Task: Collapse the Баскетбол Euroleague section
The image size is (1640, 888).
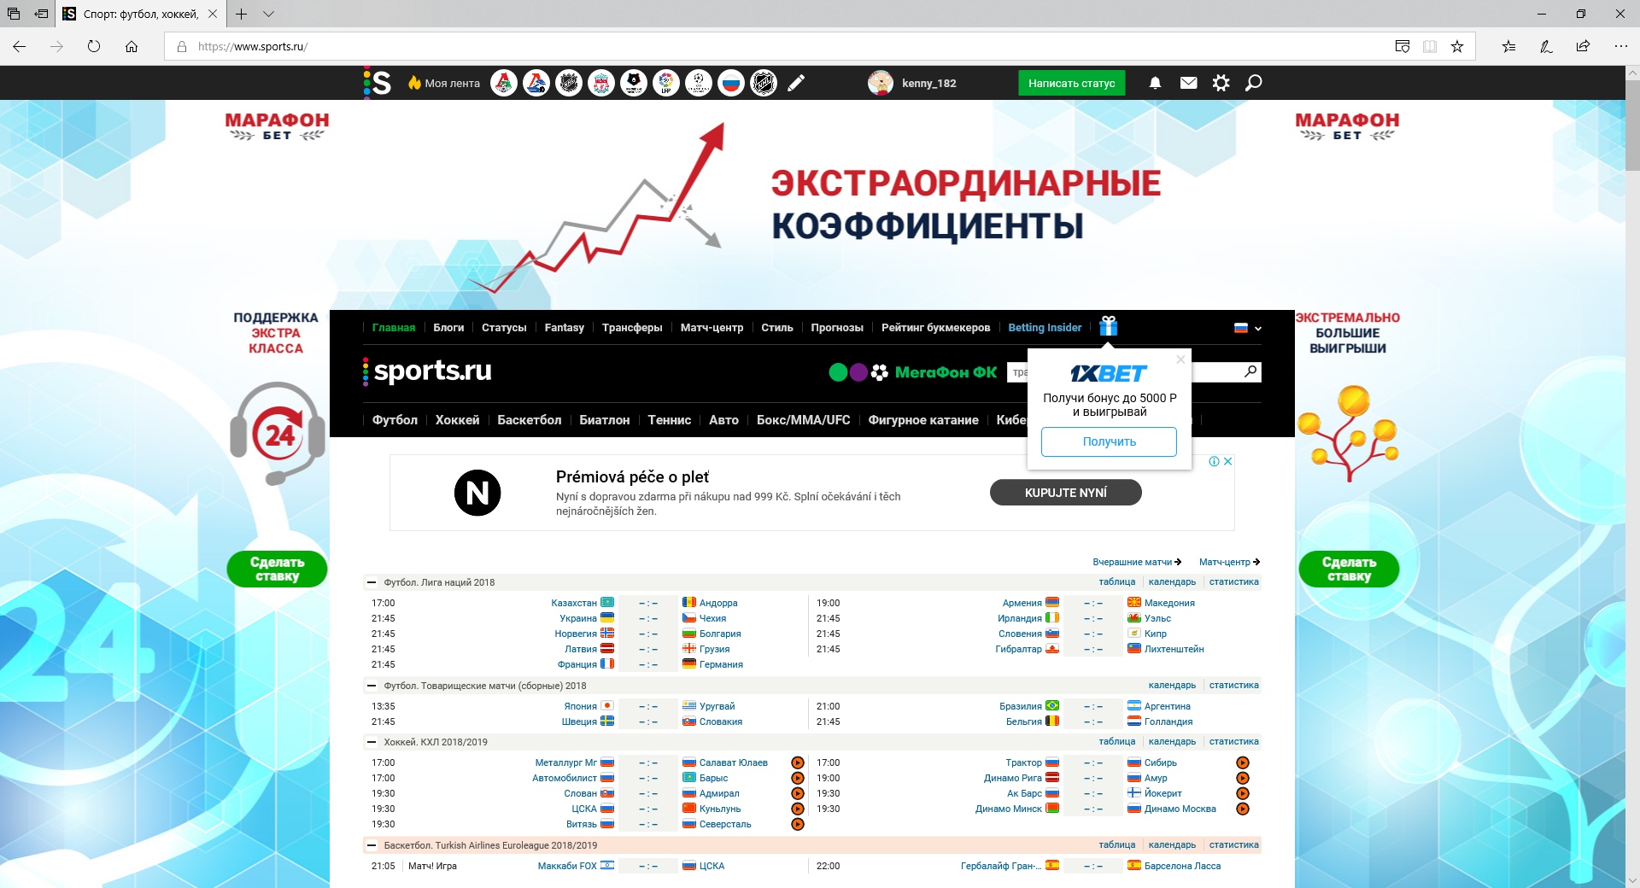Action: coord(372,845)
